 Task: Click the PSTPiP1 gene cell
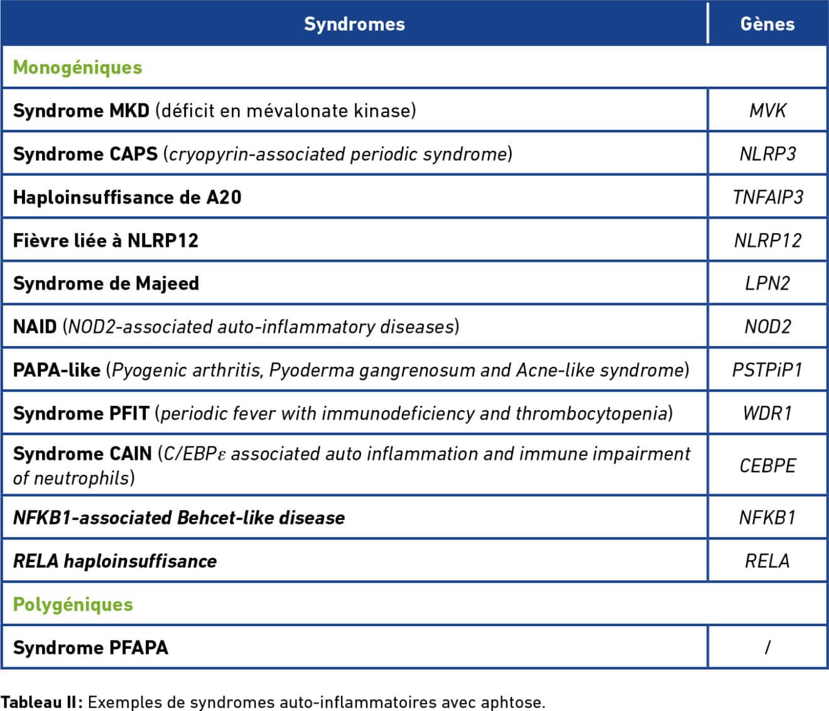point(767,370)
